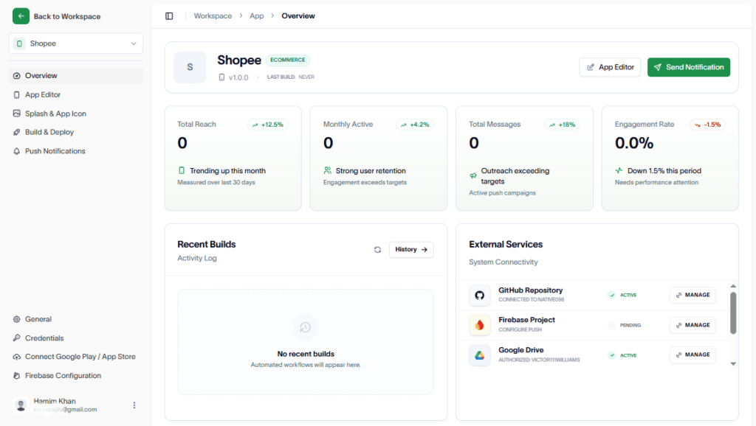Screen dimensions: 756x426
Task: Click the v1.0.0 version label
Action: click(238, 77)
